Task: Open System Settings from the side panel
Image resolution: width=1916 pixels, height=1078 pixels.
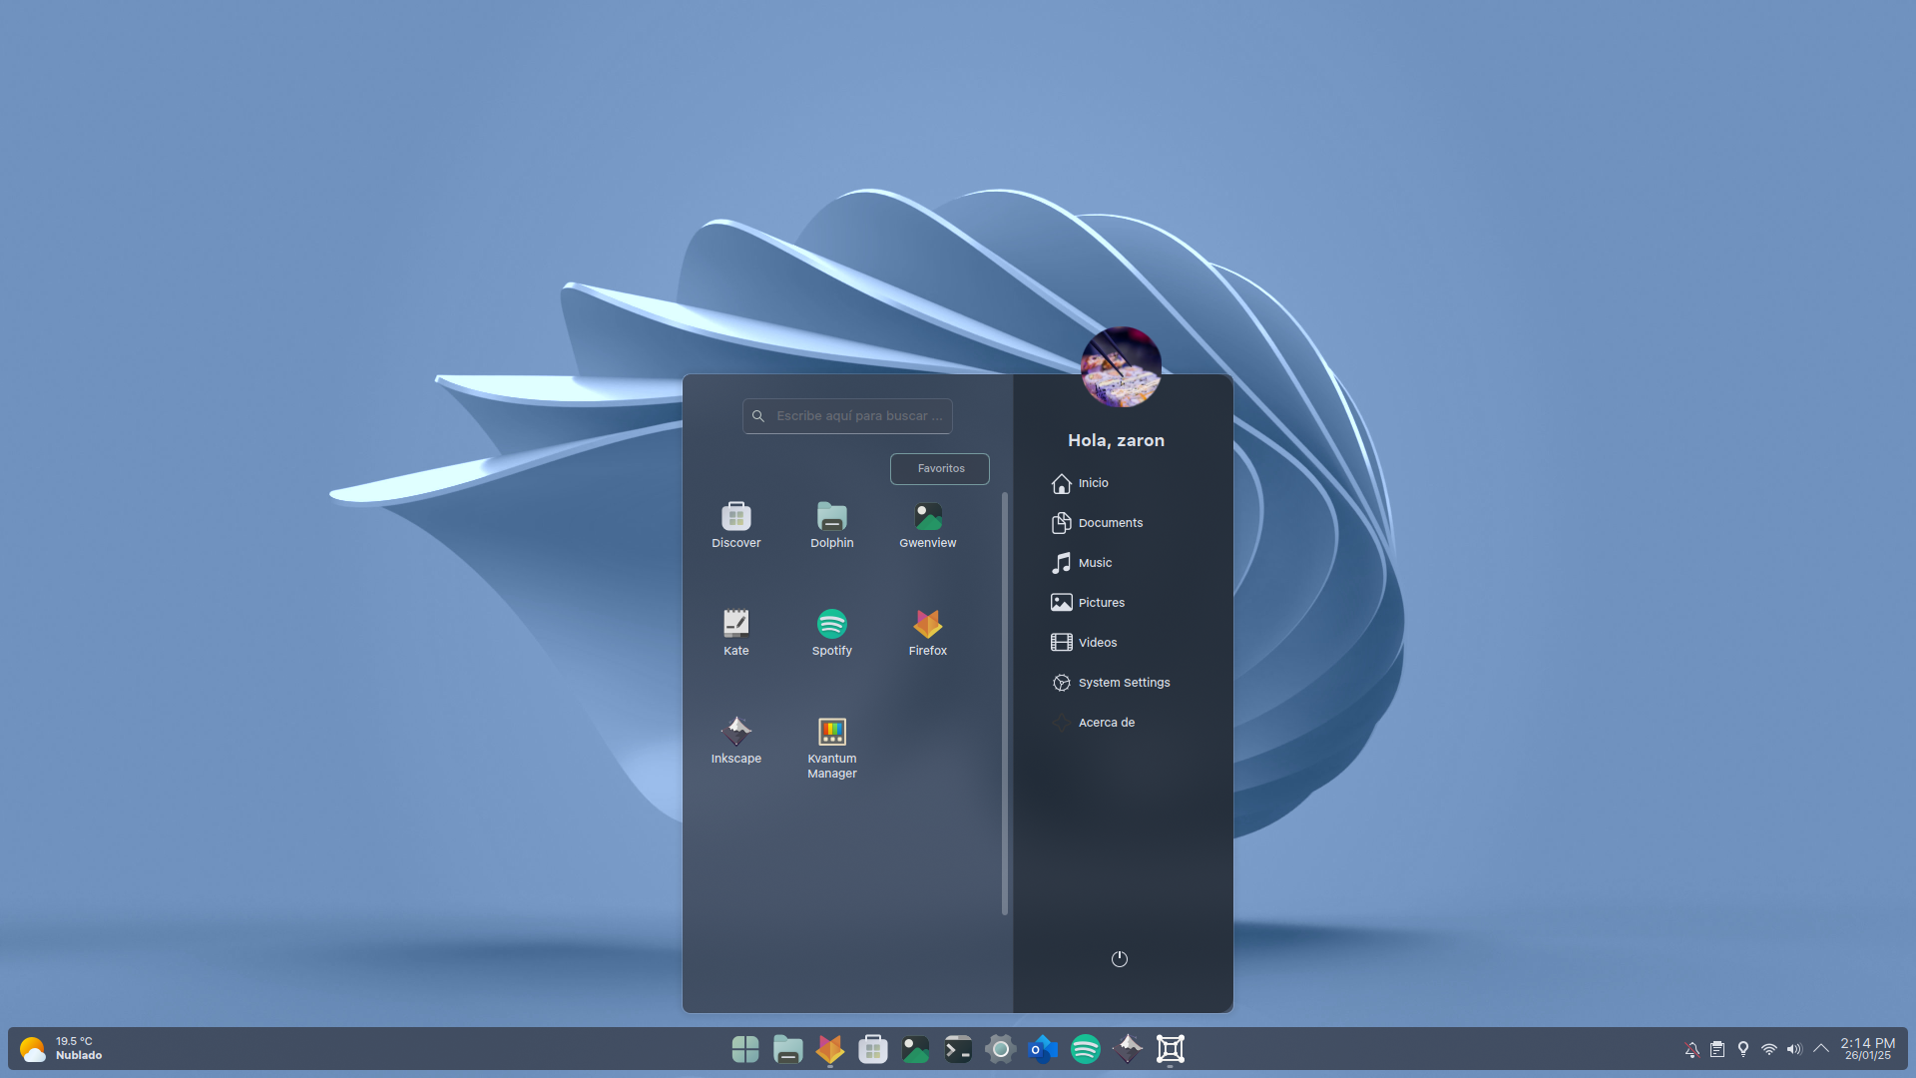Action: pos(1111,683)
